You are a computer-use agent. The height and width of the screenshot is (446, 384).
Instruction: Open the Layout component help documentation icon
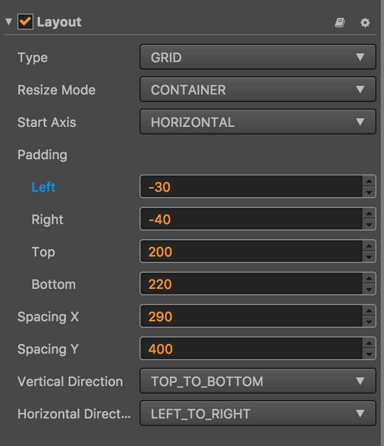[340, 23]
